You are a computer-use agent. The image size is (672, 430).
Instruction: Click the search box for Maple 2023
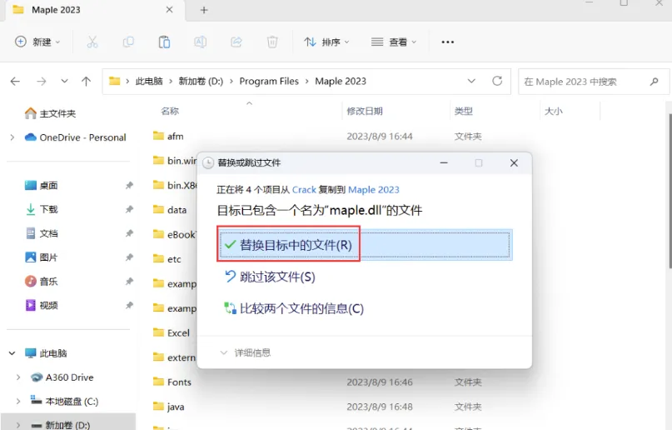click(594, 82)
